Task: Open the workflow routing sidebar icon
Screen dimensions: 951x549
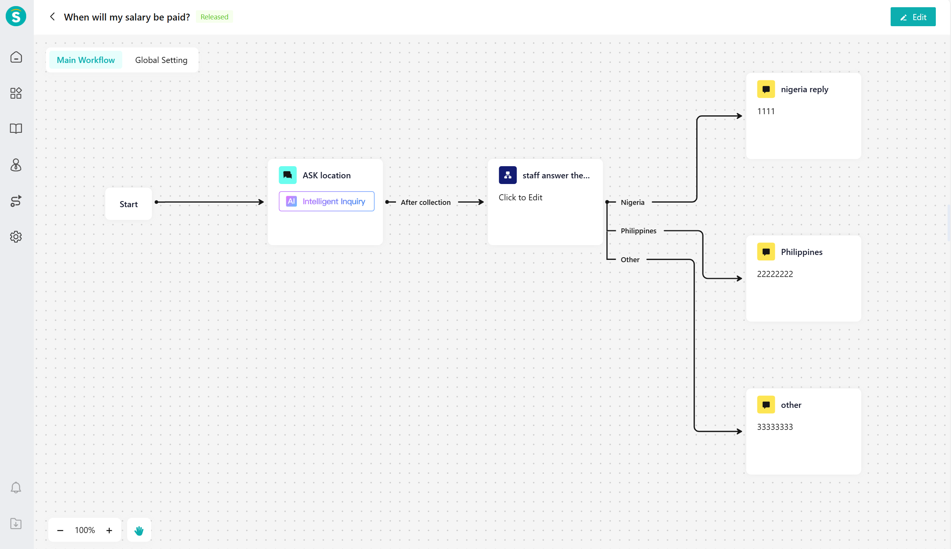Action: pos(16,201)
